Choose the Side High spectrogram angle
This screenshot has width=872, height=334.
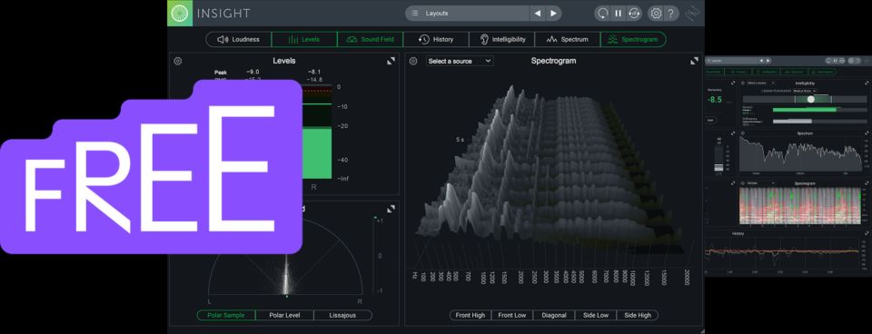click(x=638, y=315)
